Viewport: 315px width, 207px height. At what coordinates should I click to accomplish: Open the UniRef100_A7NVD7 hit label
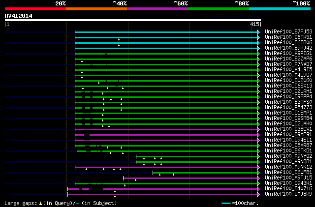click(288, 64)
